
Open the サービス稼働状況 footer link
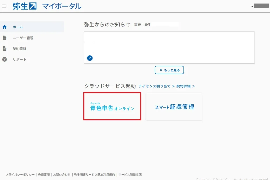130,175
